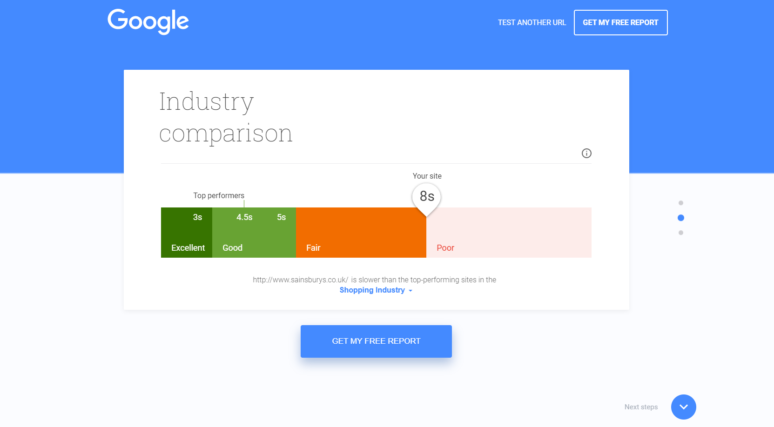The image size is (774, 427).
Task: Click the sainsburys.co.uk URL text
Action: tap(300, 280)
